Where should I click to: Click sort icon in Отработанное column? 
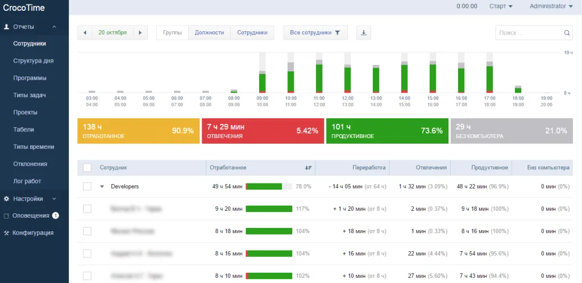pyautogui.click(x=308, y=168)
